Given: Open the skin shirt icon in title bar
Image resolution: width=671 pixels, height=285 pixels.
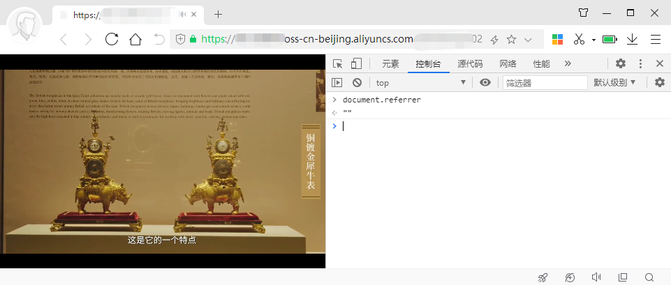Looking at the screenshot, I should 583,13.
